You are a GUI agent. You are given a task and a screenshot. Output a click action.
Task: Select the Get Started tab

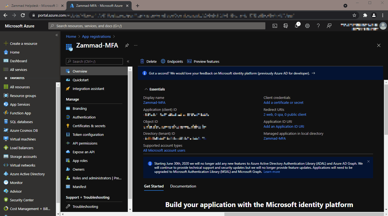[x=154, y=186]
